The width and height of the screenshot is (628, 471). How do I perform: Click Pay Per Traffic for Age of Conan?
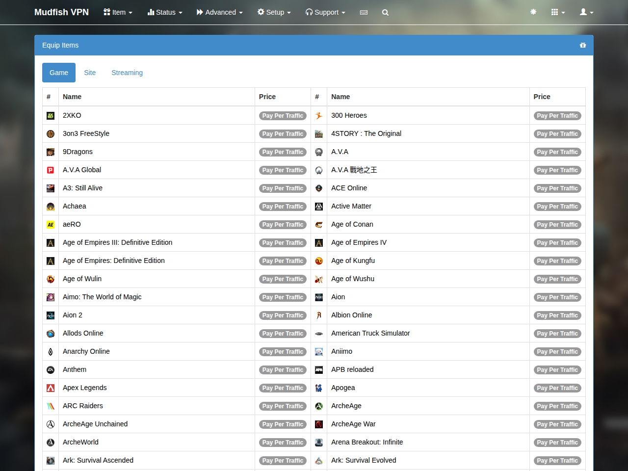(557, 225)
